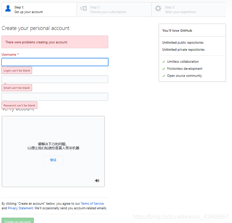Click the checkmark beside Limitless collaboration
The height and width of the screenshot is (223, 232).
coord(164,62)
